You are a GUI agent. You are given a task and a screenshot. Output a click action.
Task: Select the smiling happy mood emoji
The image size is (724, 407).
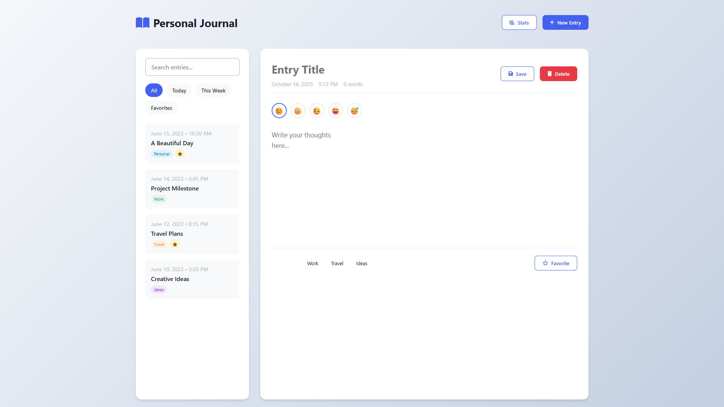tap(279, 111)
